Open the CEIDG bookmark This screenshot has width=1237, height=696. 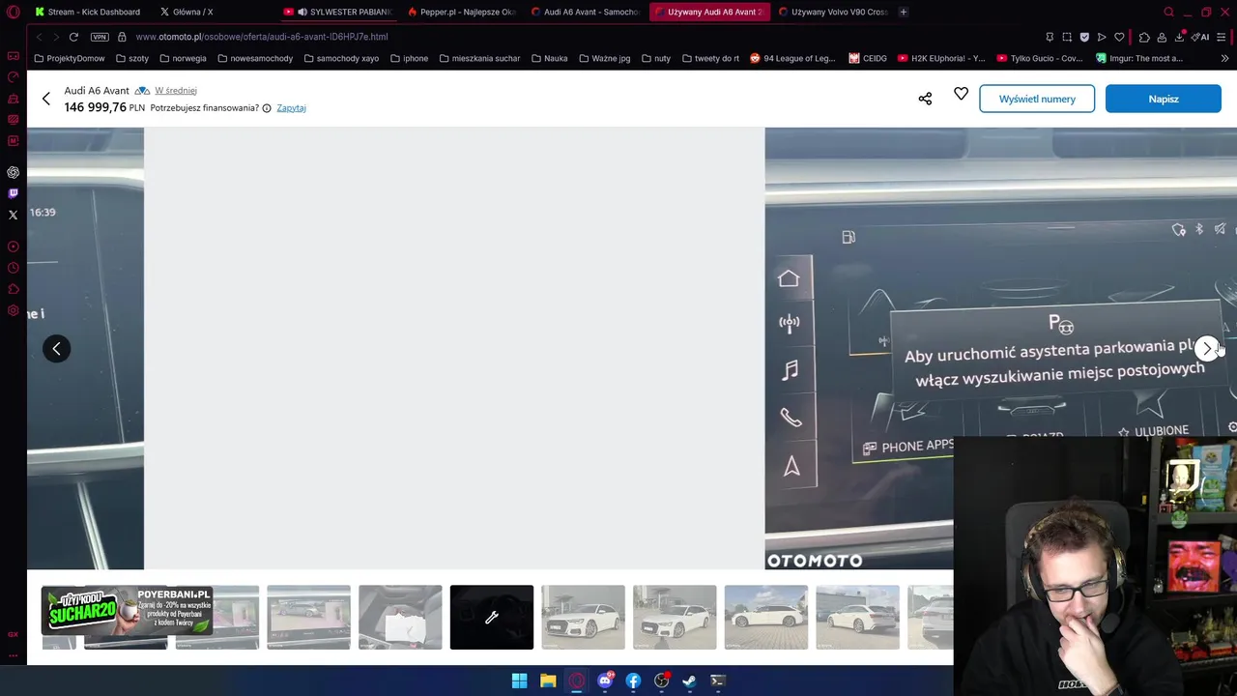point(868,58)
